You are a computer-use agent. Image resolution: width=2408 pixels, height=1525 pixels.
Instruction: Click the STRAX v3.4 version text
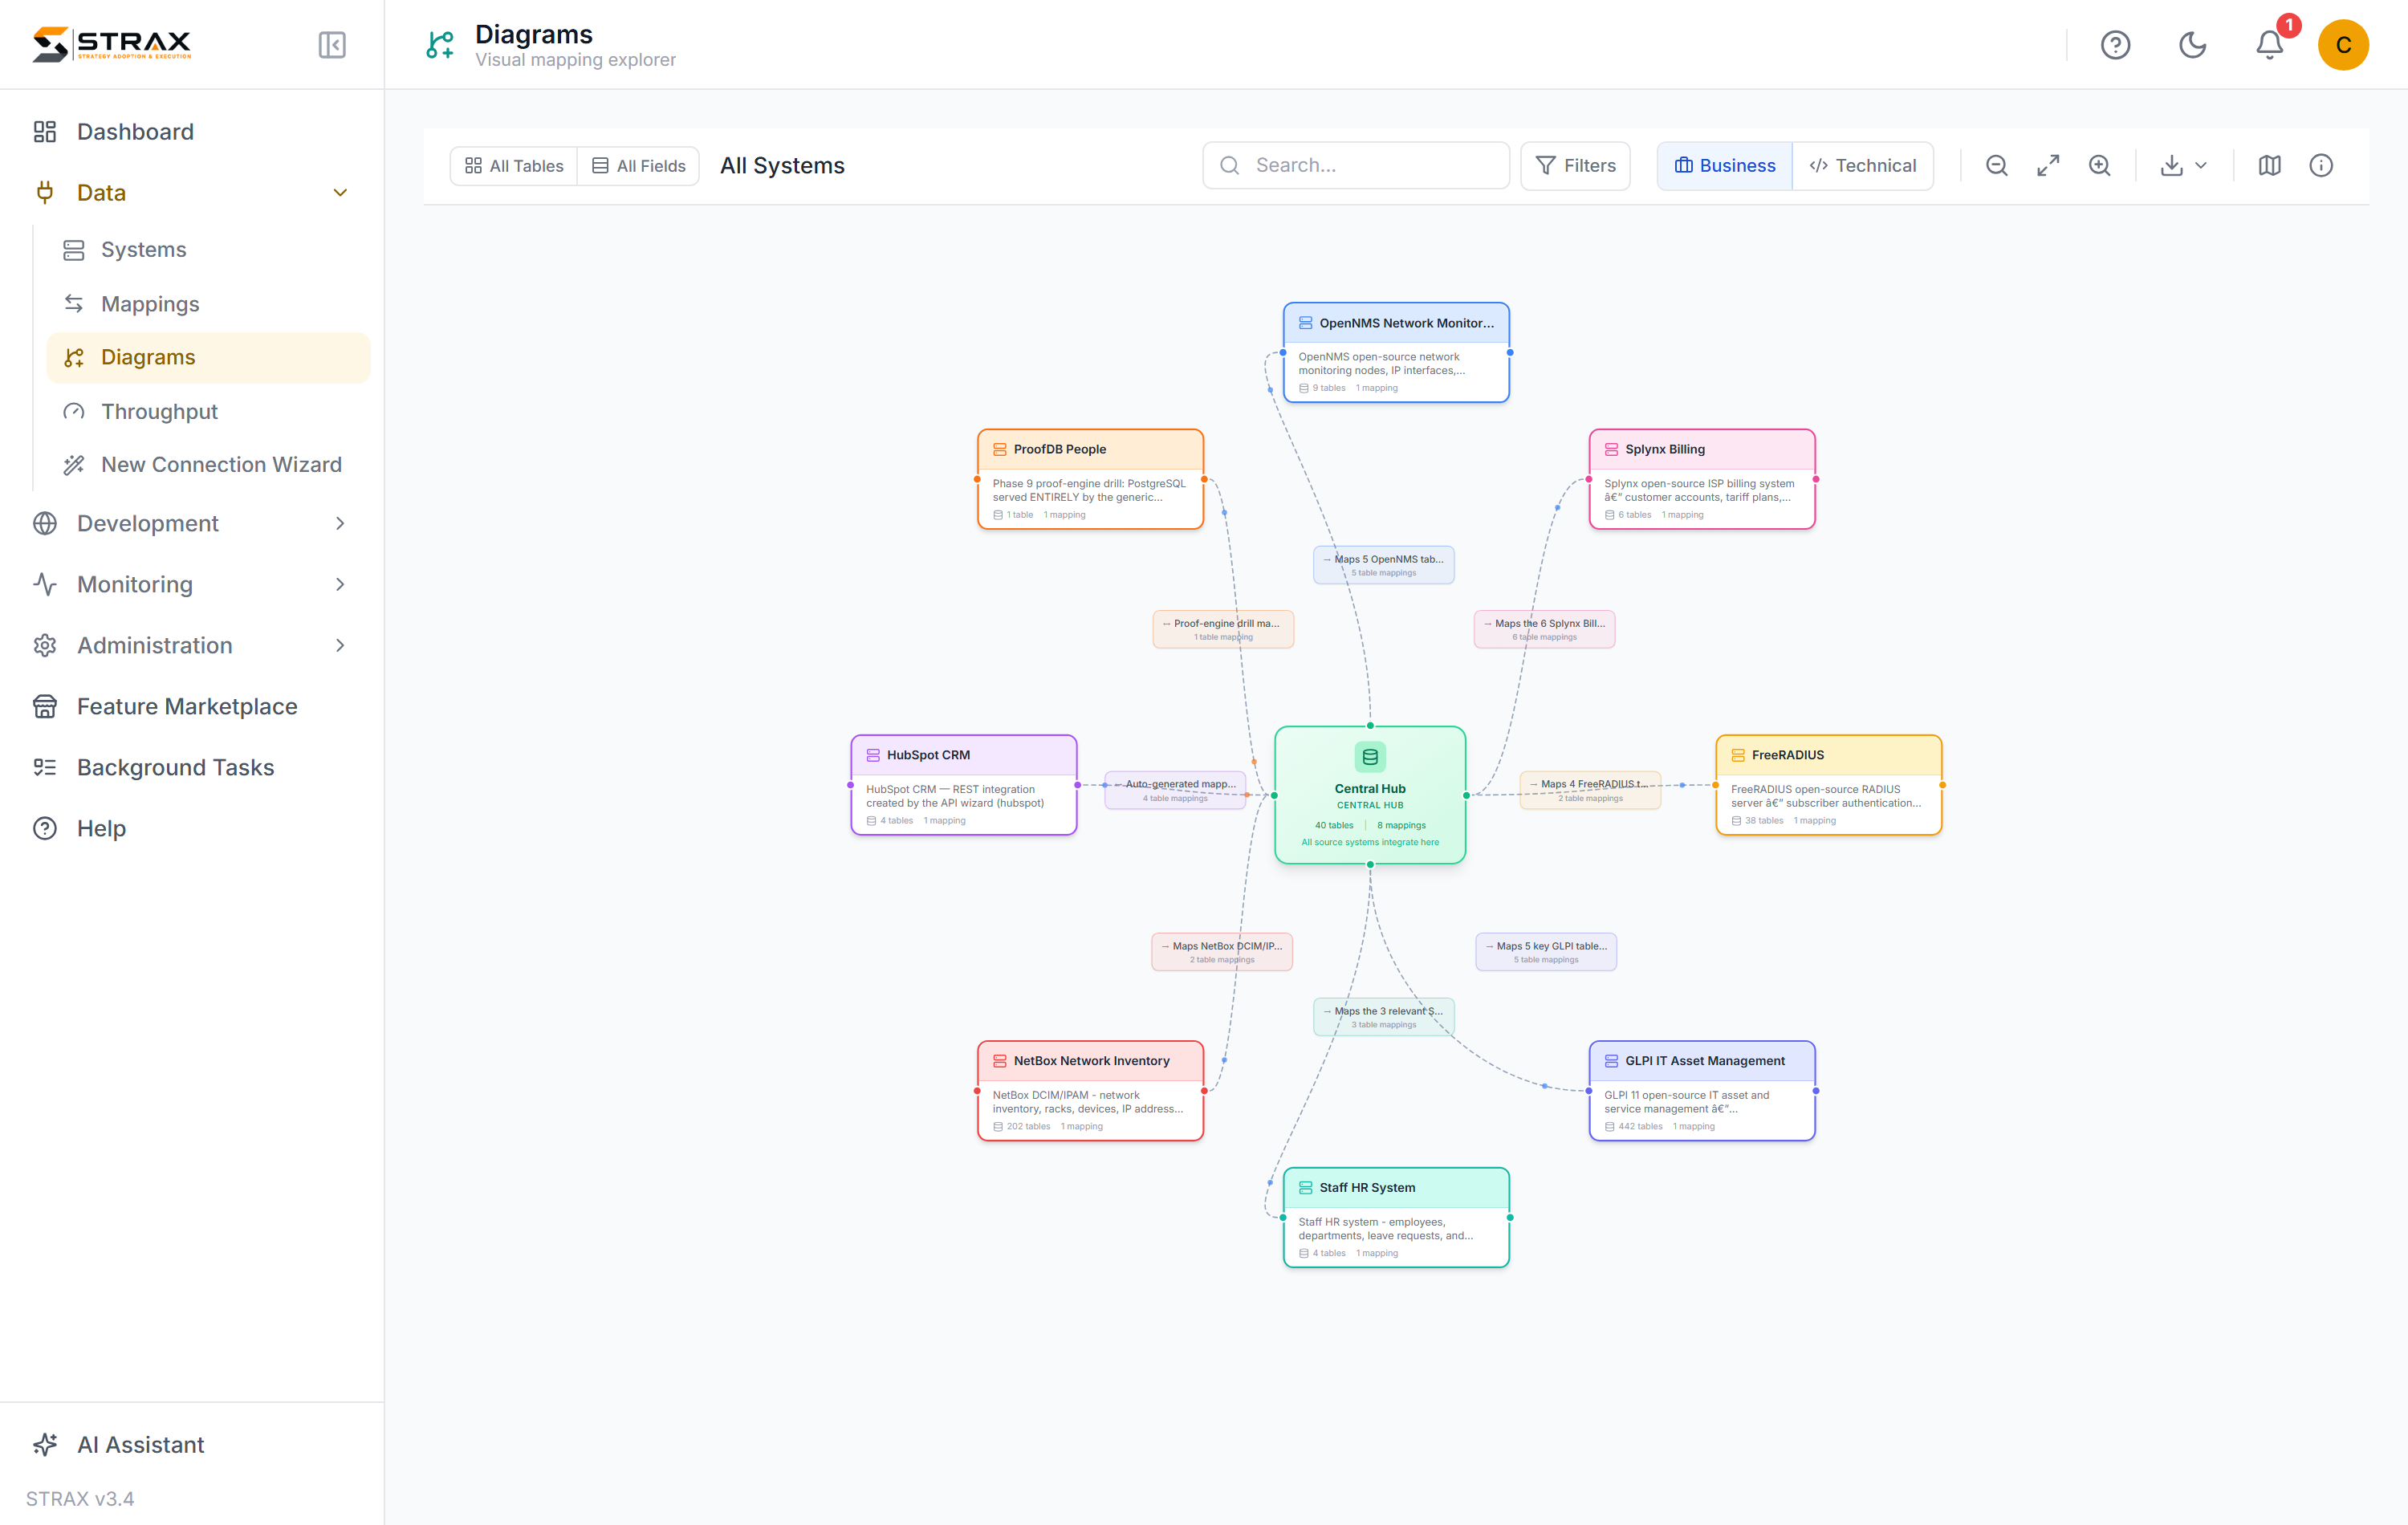click(80, 1498)
